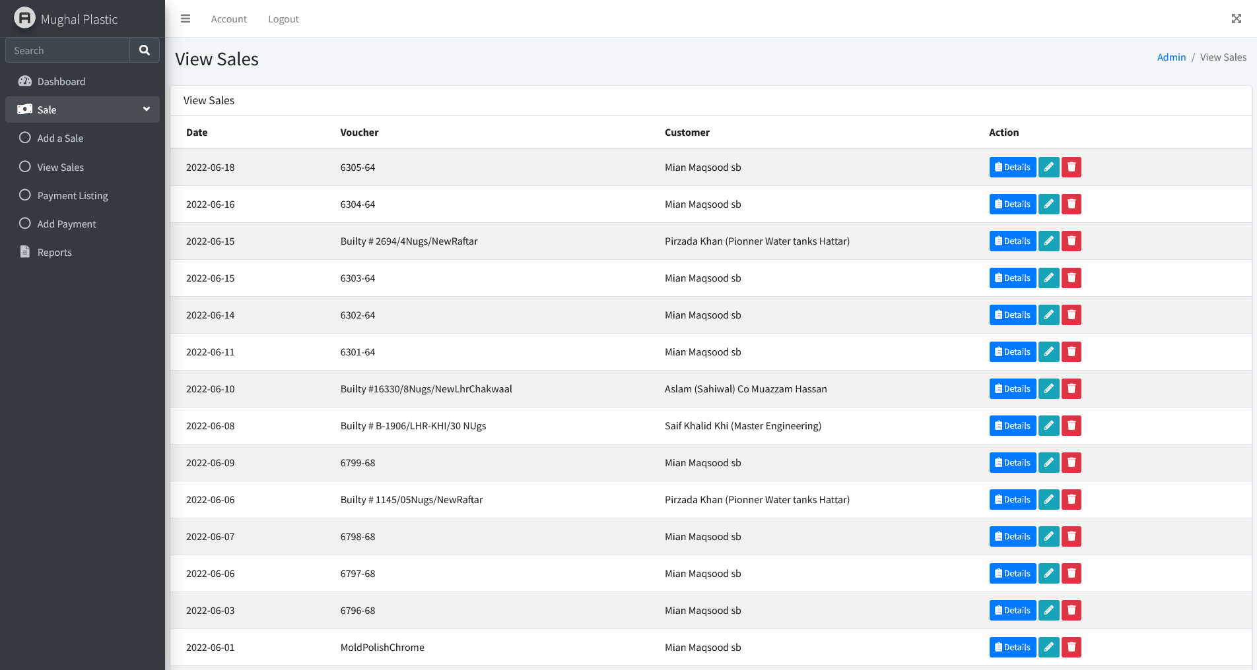Click edit pencil for voucher 6303-64

point(1048,278)
